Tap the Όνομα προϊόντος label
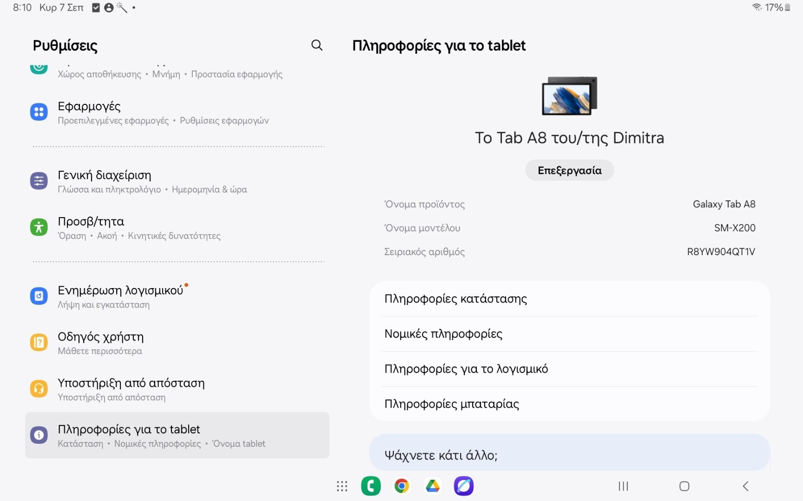The height and width of the screenshot is (501, 803). click(x=424, y=204)
